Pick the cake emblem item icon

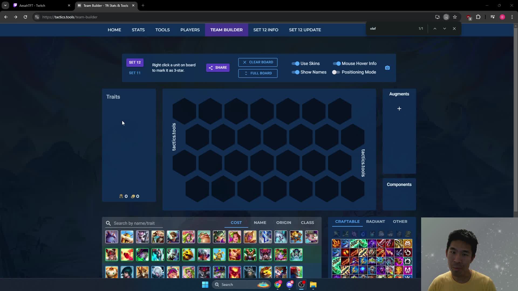click(408, 243)
